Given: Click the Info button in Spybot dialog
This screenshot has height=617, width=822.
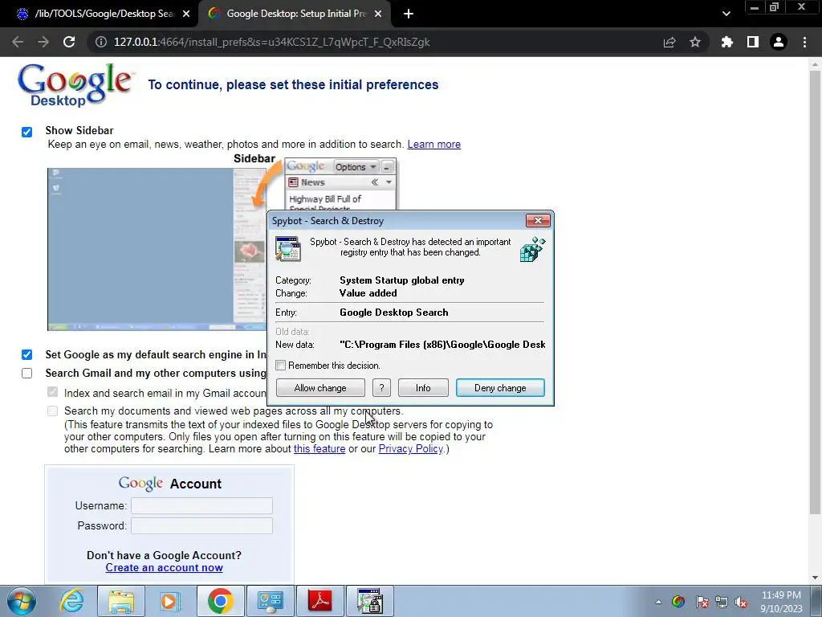Looking at the screenshot, I should [x=423, y=388].
